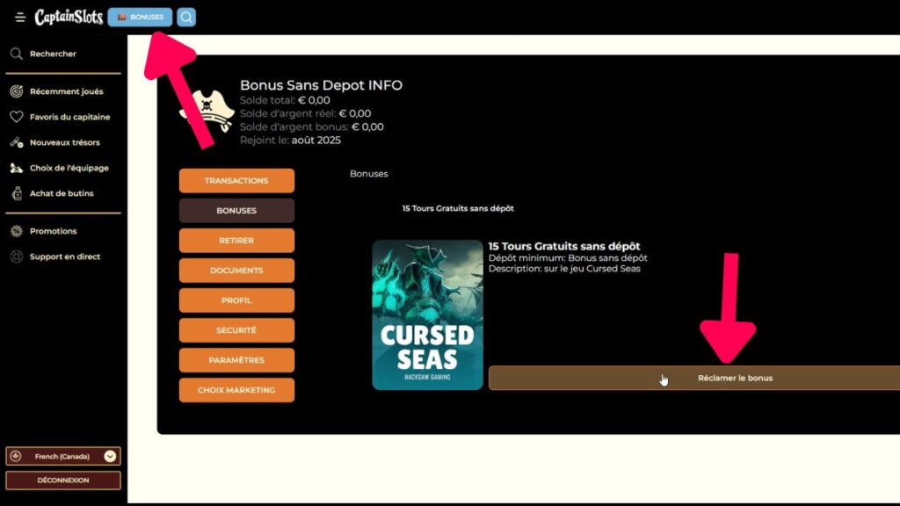
Task: Click the 'Solde total: € 0,00' text
Action: click(285, 100)
